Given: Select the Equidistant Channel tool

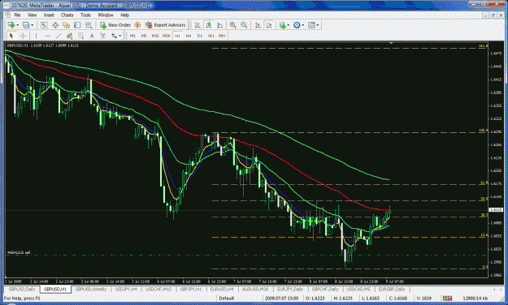Looking at the screenshot, I should [x=69, y=36].
